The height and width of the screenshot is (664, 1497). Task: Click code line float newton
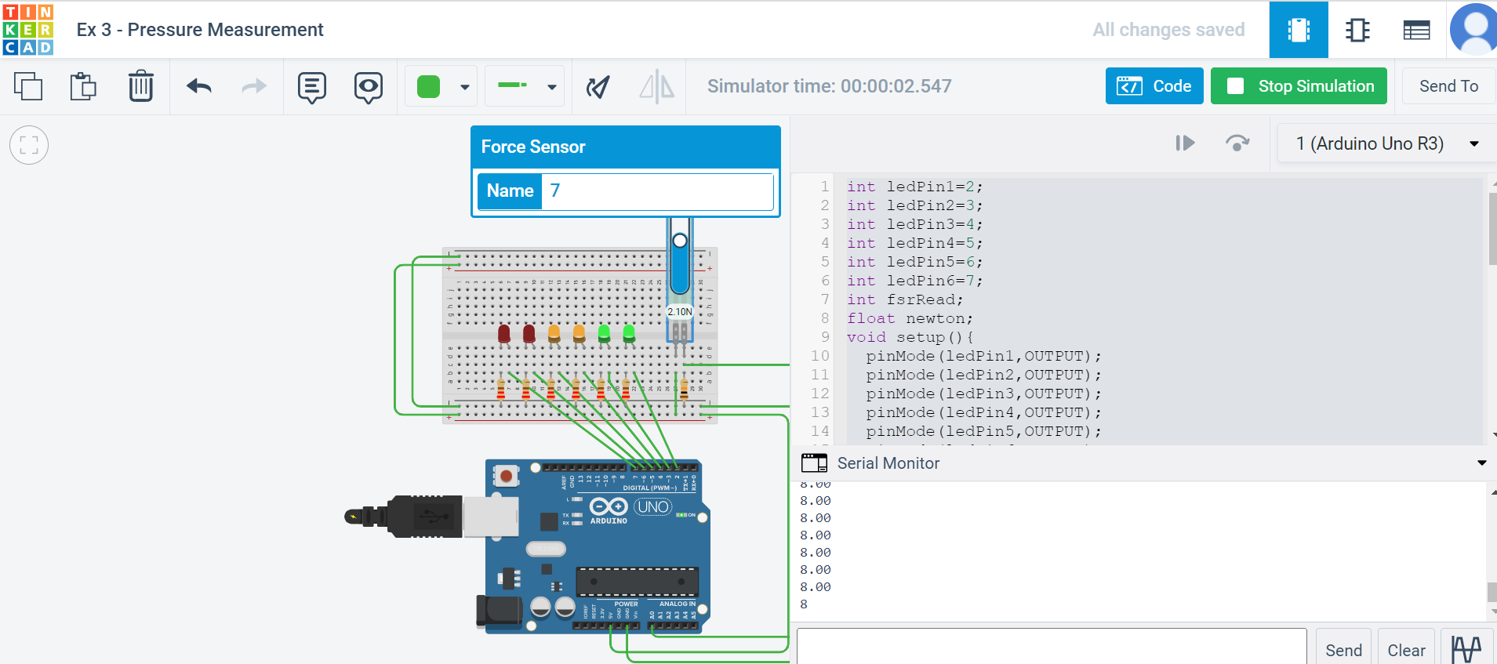point(910,318)
